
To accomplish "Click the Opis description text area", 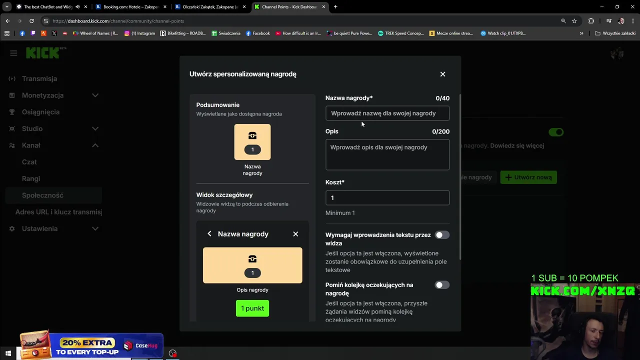I will click(x=387, y=154).
